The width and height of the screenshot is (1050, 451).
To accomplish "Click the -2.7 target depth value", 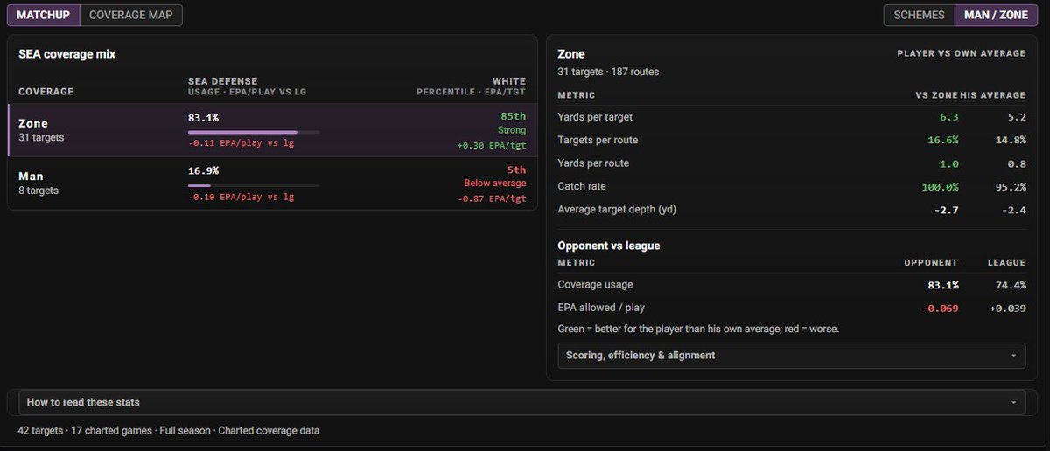I will pos(946,210).
